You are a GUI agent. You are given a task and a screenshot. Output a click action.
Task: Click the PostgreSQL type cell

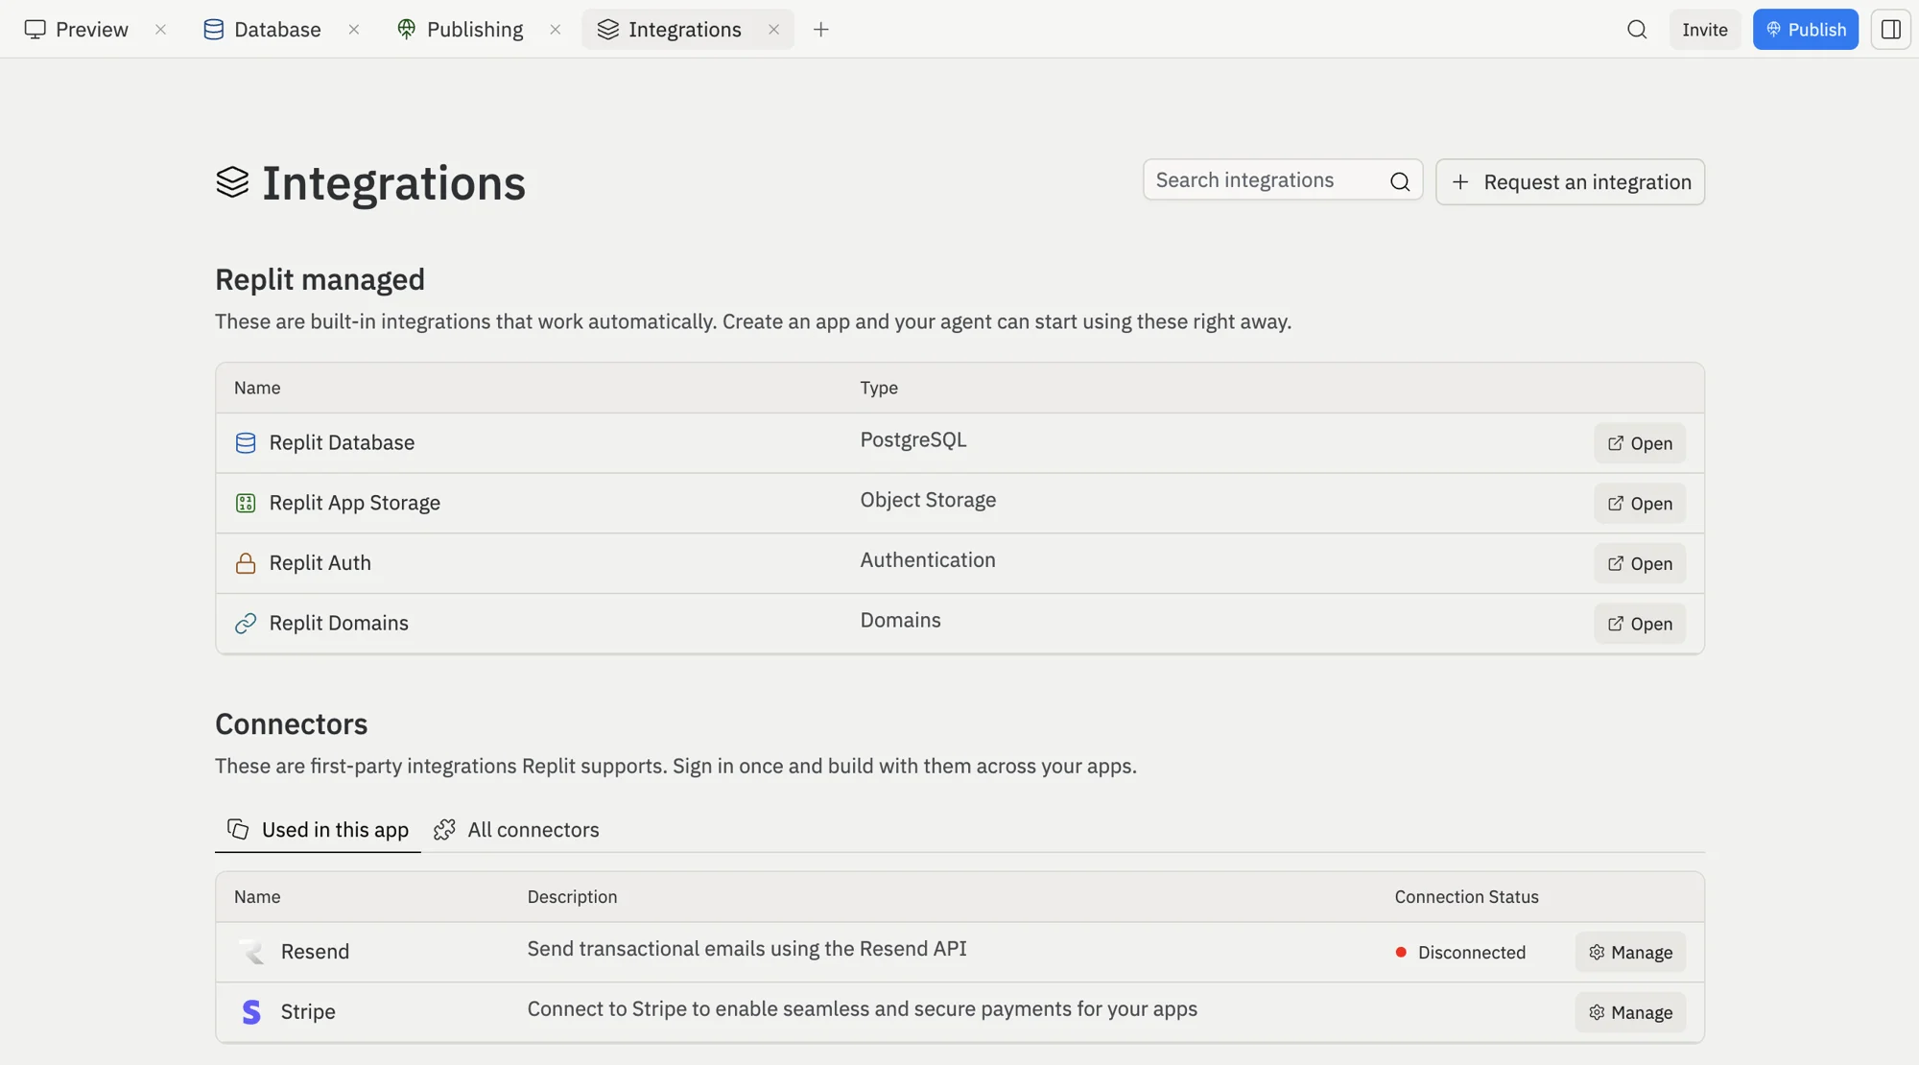[913, 440]
